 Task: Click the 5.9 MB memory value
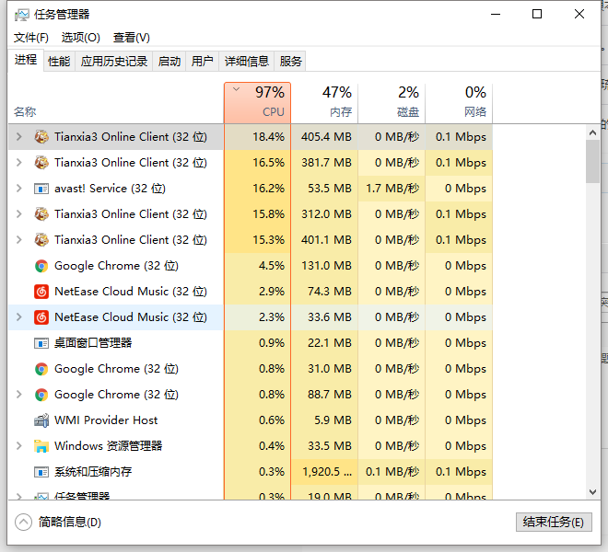pyautogui.click(x=324, y=420)
